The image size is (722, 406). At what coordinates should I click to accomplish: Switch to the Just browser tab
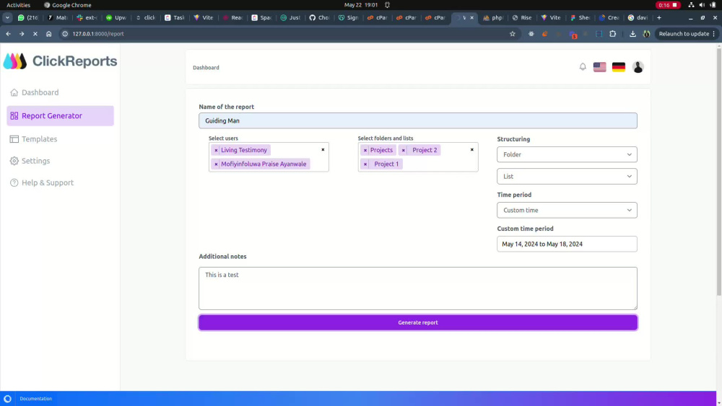coord(290,17)
